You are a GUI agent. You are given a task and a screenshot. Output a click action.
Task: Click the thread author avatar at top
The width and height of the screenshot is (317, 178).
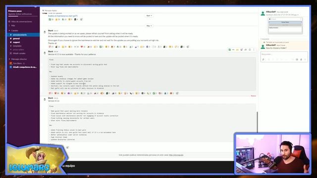263,13
